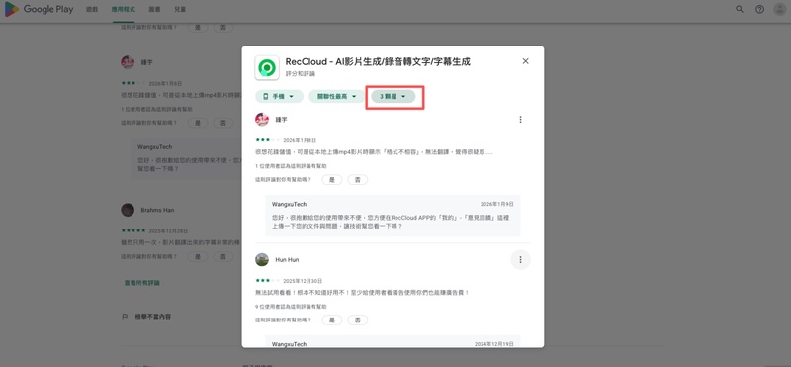The image size is (791, 367).
Task: Click 是 under Brahms Han's background review
Action: [x=198, y=257]
